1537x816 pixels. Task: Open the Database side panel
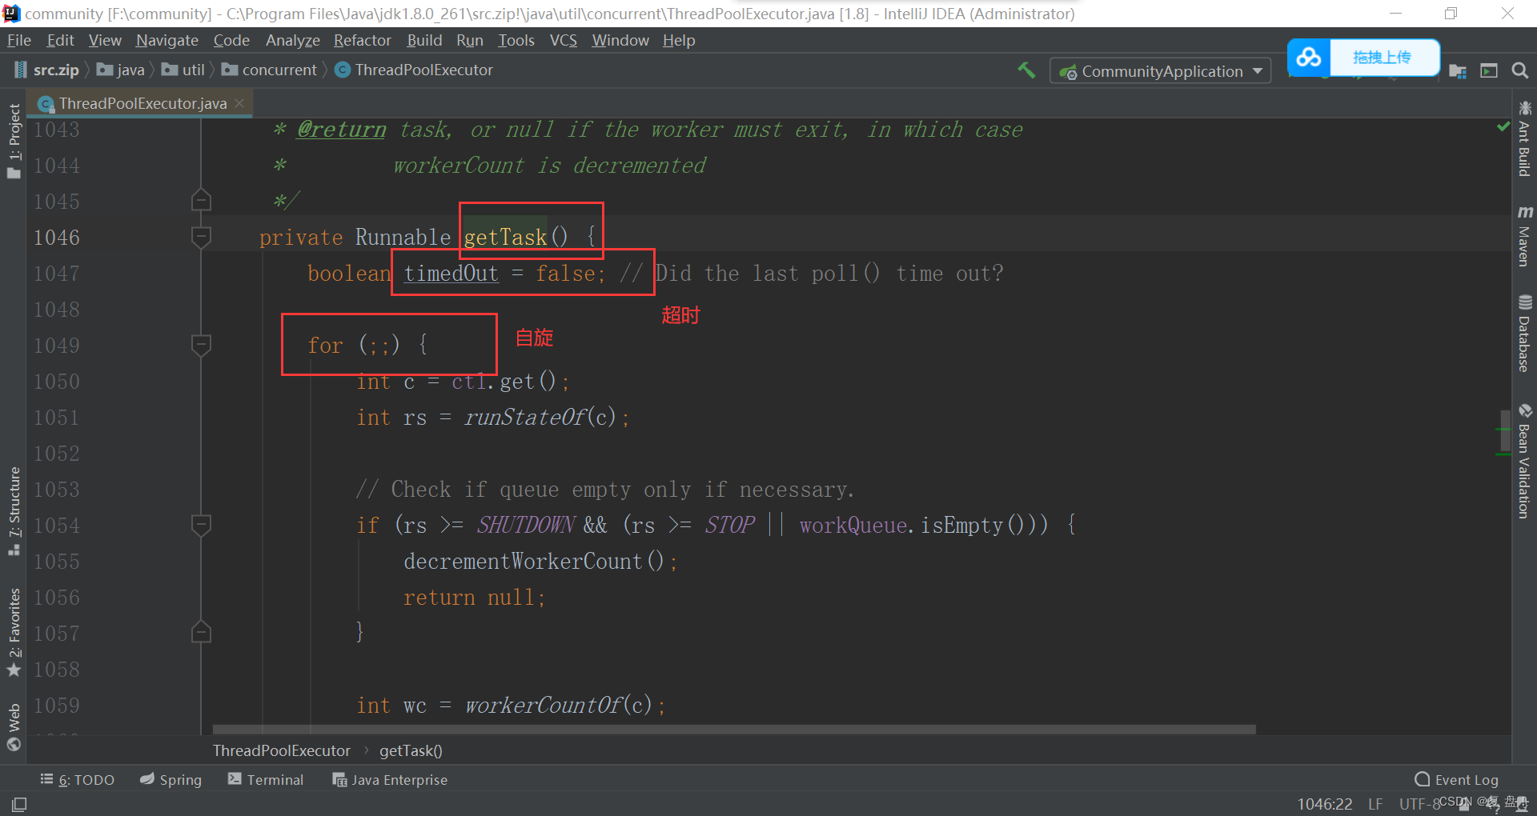(1524, 334)
